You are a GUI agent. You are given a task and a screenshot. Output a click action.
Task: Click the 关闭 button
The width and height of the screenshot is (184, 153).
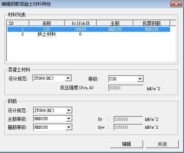point(162,144)
